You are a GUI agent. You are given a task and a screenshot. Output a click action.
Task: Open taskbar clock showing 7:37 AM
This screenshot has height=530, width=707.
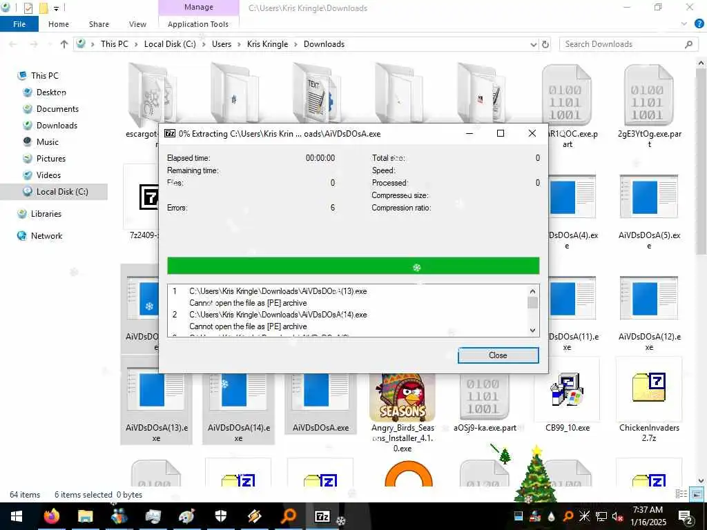tap(648, 516)
